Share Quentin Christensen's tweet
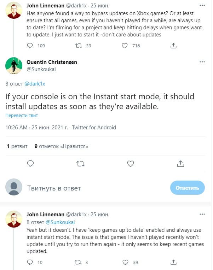This screenshot has width=213, height=270. [x=180, y=163]
